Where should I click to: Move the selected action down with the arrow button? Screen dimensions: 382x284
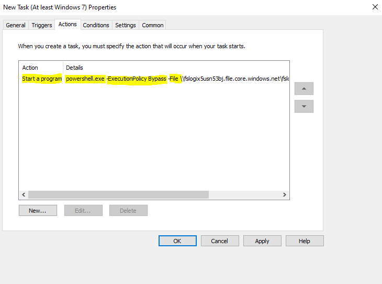pos(304,106)
